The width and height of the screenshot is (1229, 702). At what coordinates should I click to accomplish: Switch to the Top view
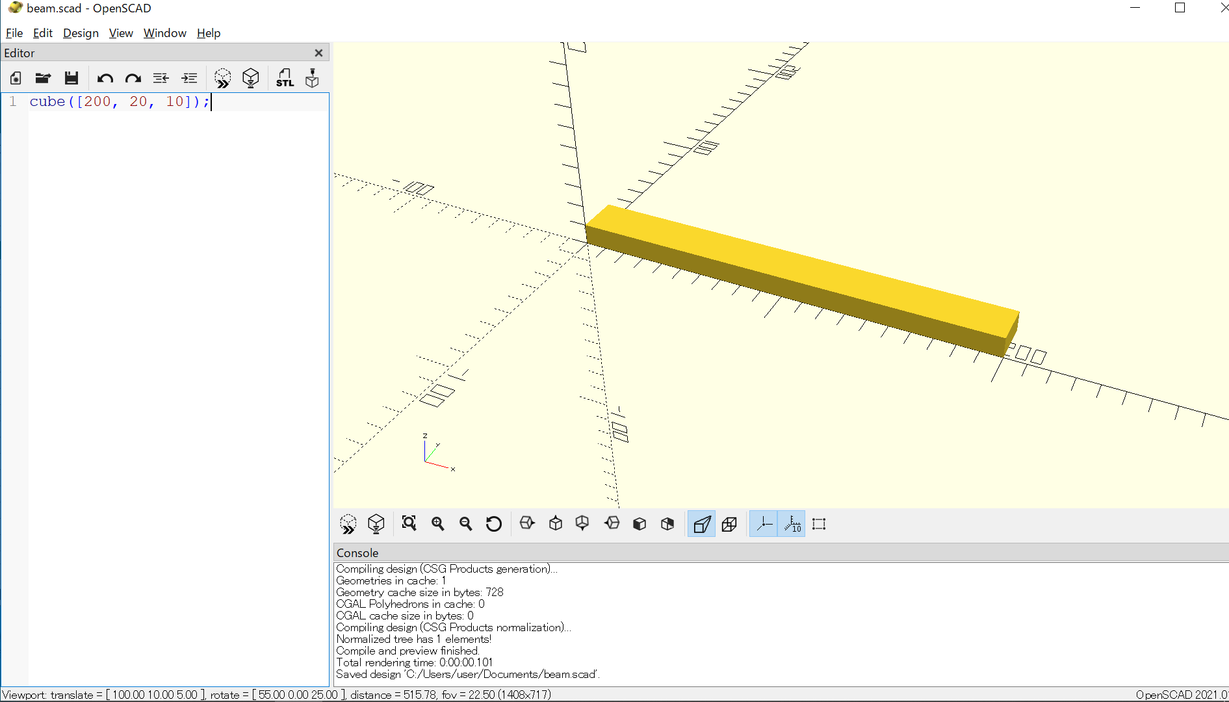click(555, 524)
